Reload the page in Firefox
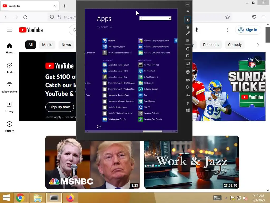Viewport: 270px width, 203px height. click(25, 17)
